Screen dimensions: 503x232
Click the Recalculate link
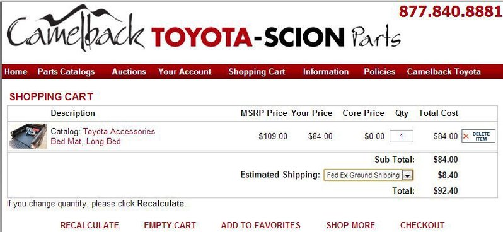point(89,225)
